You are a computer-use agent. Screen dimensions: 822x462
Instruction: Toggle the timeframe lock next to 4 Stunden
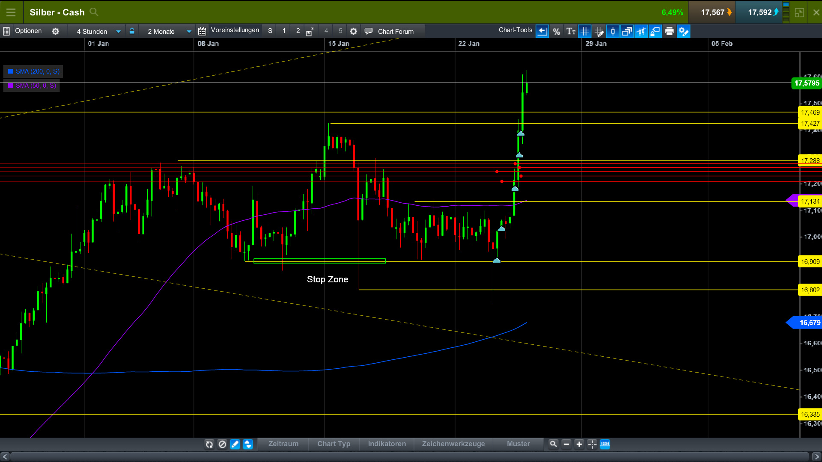132,31
